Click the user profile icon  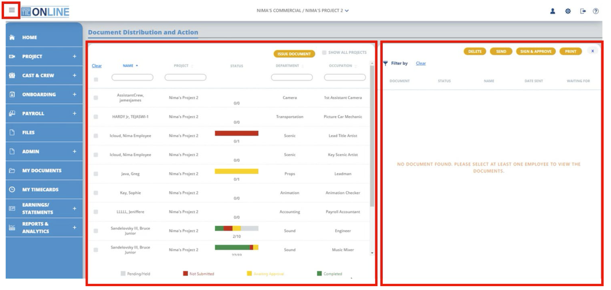click(x=552, y=11)
